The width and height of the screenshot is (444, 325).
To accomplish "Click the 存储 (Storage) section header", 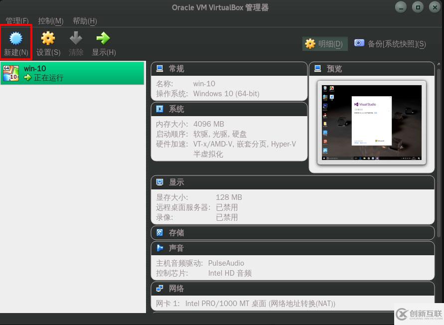I will click(x=293, y=233).
